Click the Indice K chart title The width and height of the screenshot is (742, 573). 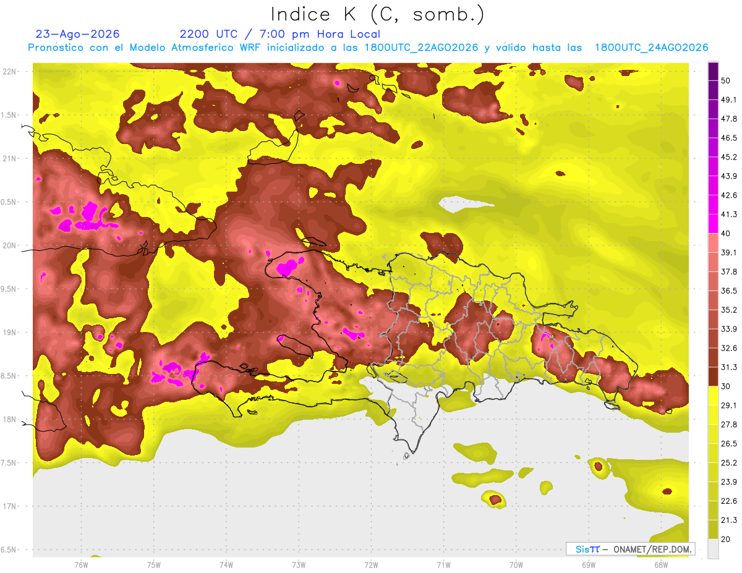tap(378, 14)
